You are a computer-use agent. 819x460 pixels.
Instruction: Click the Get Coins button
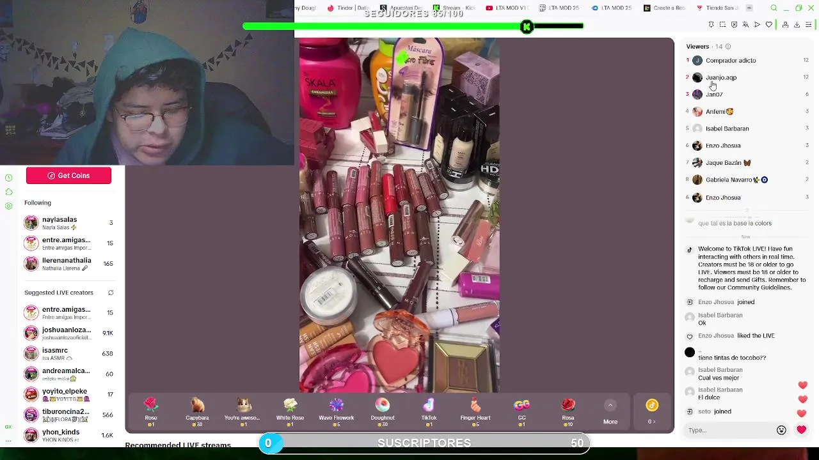tap(68, 176)
